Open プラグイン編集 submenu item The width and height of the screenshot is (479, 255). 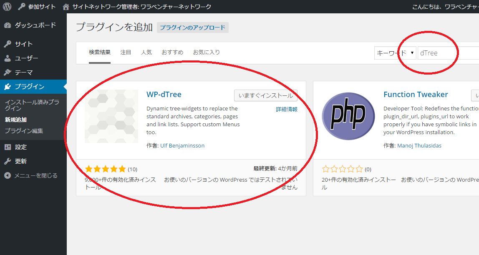[24, 131]
